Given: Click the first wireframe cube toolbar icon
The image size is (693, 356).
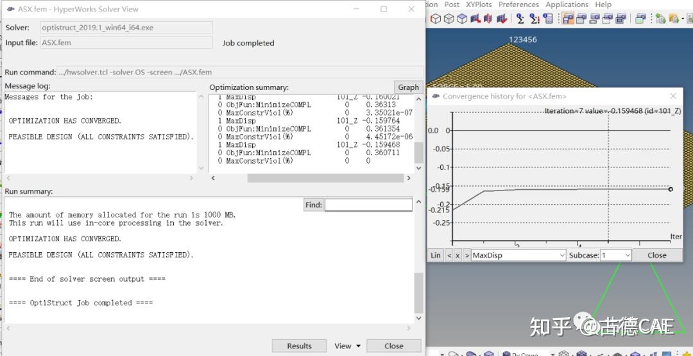Looking at the screenshot, I should pos(436,19).
